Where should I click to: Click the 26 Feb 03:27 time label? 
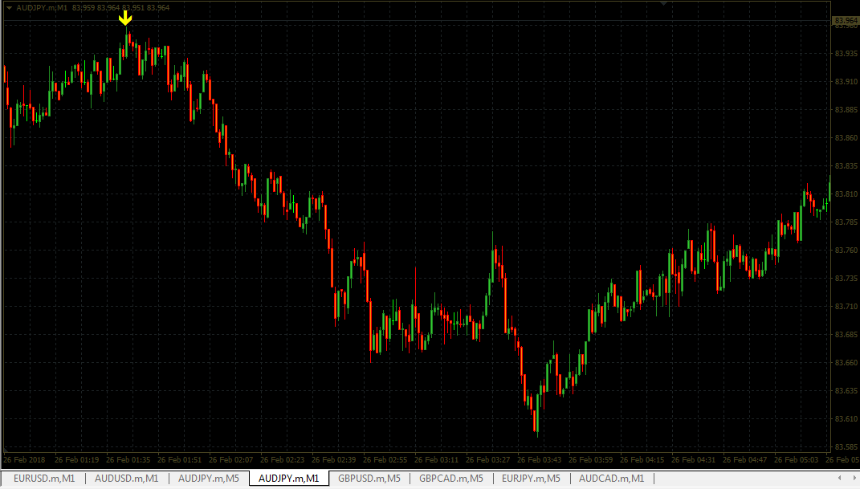487,460
